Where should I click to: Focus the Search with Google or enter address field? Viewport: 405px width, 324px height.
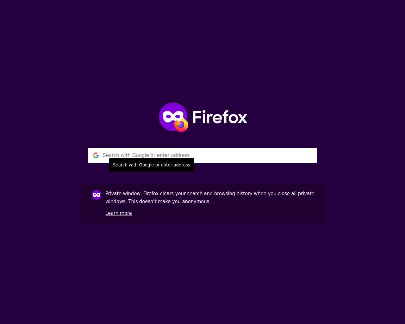click(202, 155)
